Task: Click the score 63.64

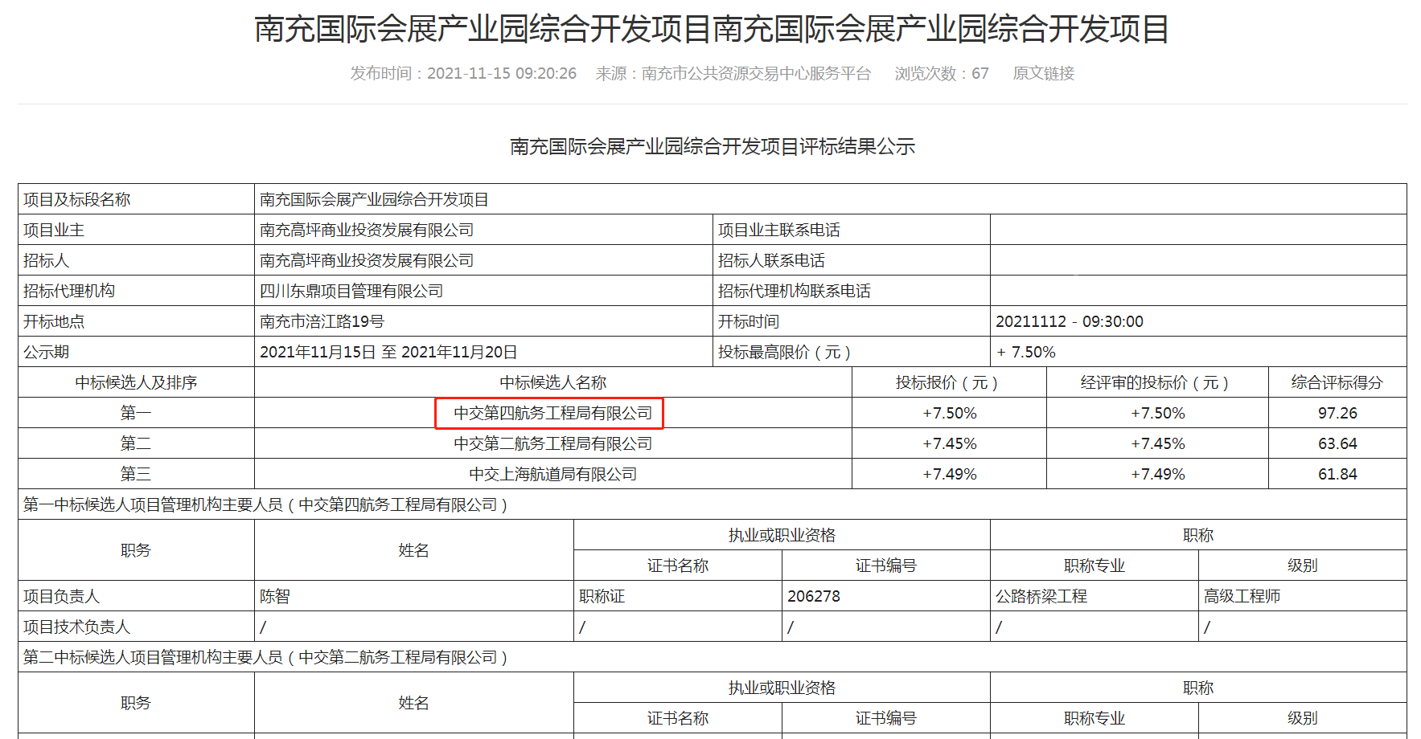Action: click(x=1337, y=443)
